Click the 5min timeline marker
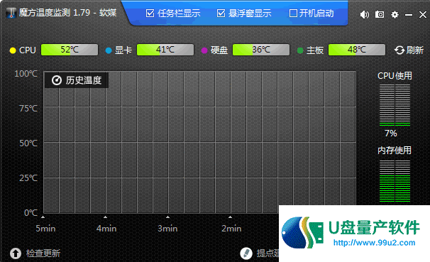 coord(45,228)
